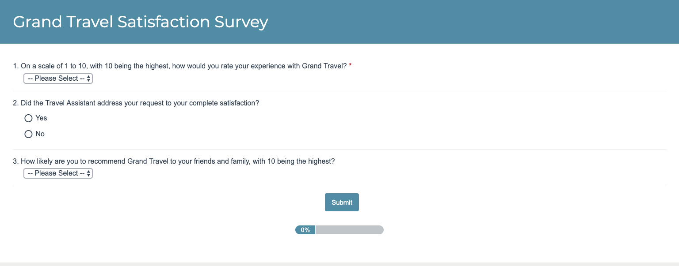
Task: Select the Yes radio button
Action: [x=28, y=118]
